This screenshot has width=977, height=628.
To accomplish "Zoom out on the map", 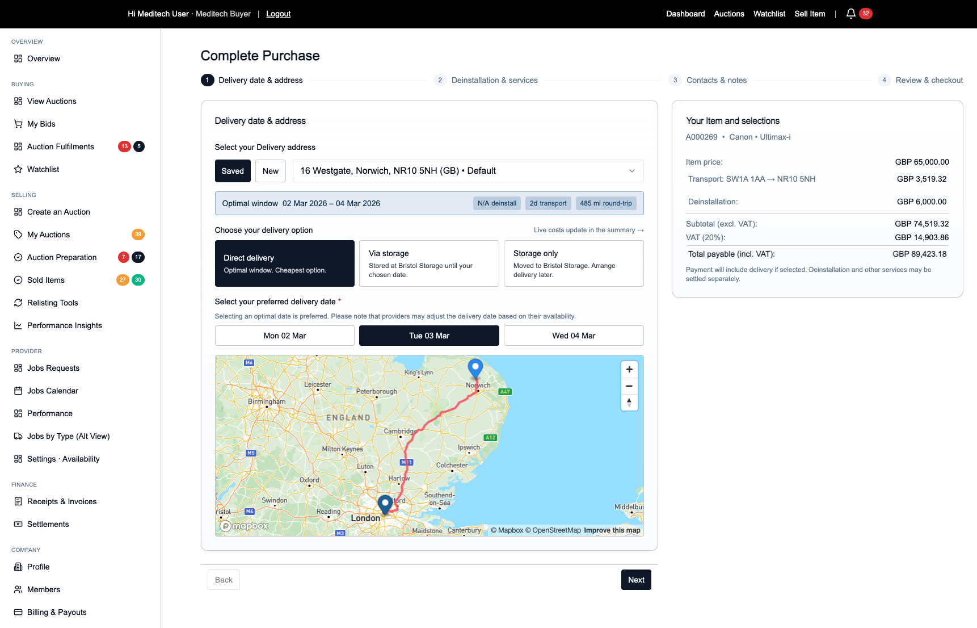I will point(629,386).
